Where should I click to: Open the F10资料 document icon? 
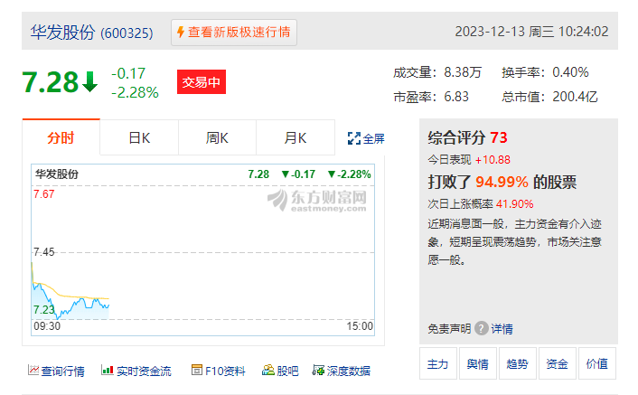pos(196,370)
